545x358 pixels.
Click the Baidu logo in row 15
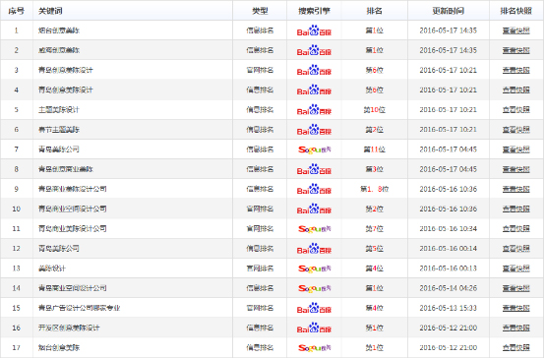314,308
